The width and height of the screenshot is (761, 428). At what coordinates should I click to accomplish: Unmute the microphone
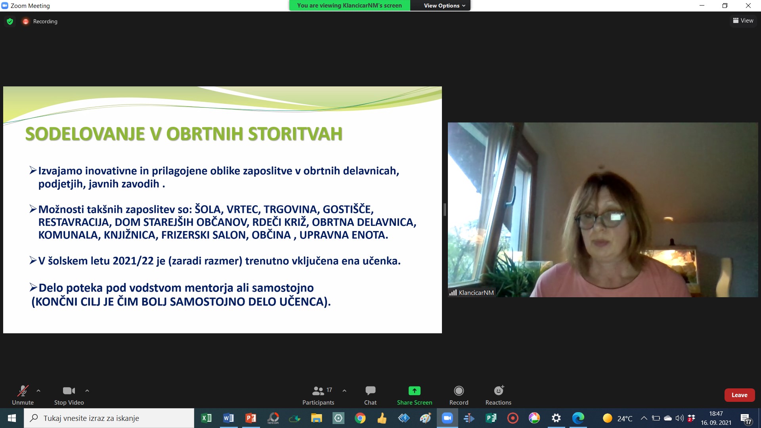23,395
